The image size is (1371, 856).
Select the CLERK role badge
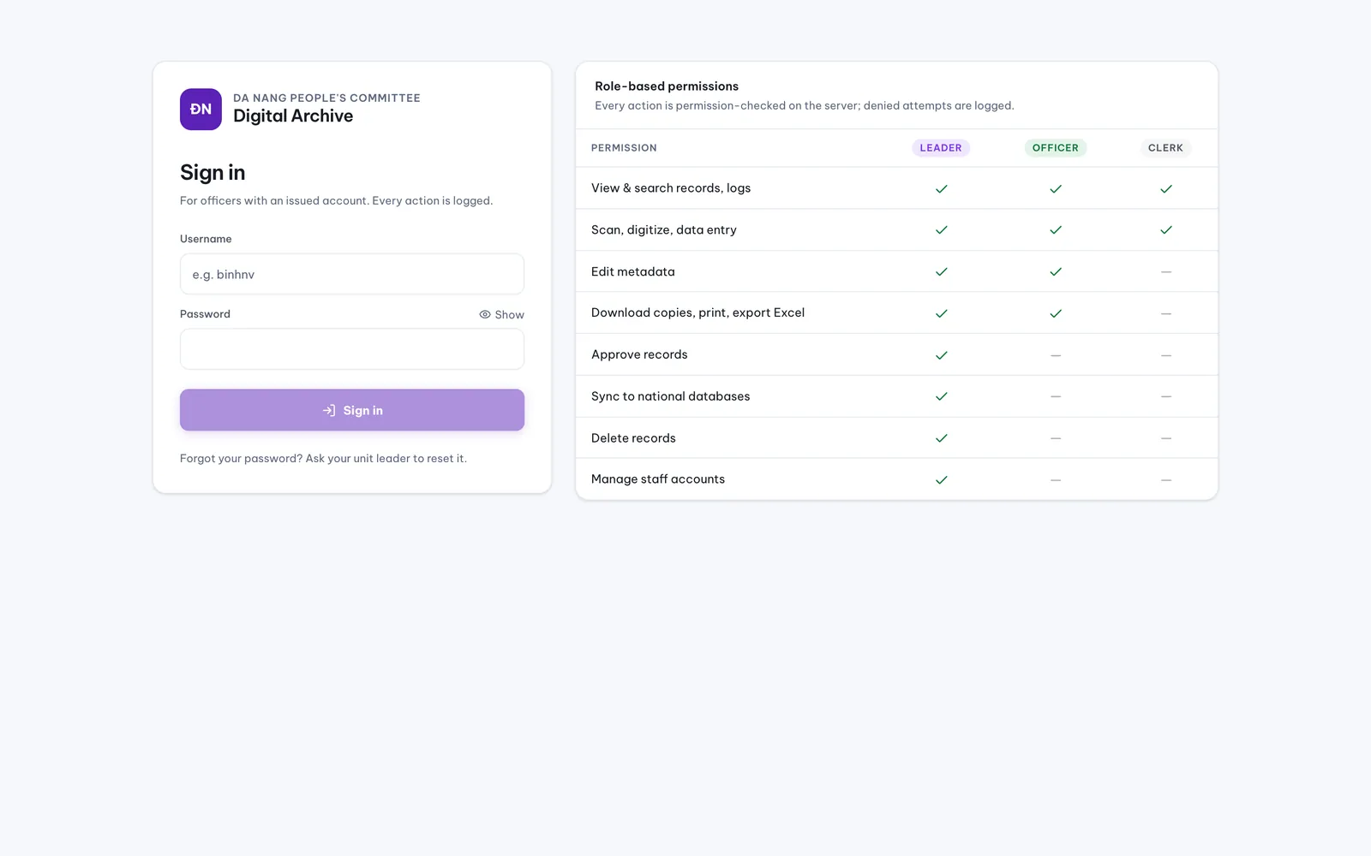point(1165,148)
